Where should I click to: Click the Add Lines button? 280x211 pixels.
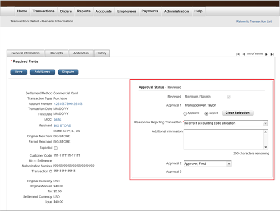[x=43, y=72]
